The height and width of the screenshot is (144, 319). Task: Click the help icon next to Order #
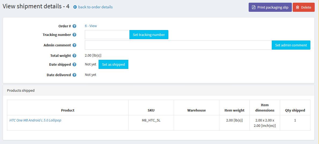(74, 26)
